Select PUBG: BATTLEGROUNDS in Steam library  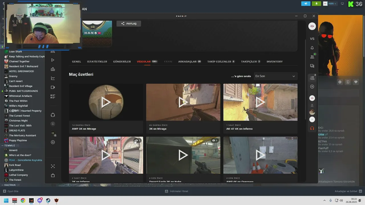tap(23, 91)
